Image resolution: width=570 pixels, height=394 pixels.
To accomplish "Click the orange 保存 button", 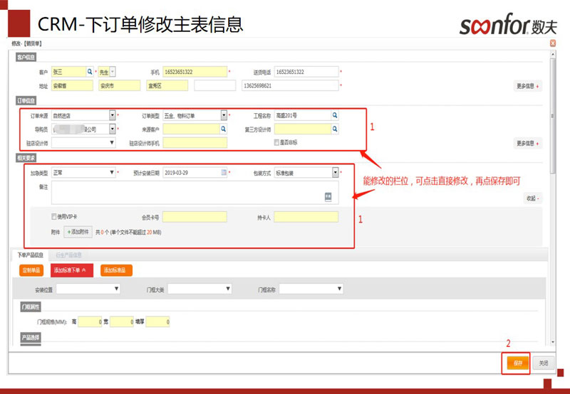I will pos(519,363).
